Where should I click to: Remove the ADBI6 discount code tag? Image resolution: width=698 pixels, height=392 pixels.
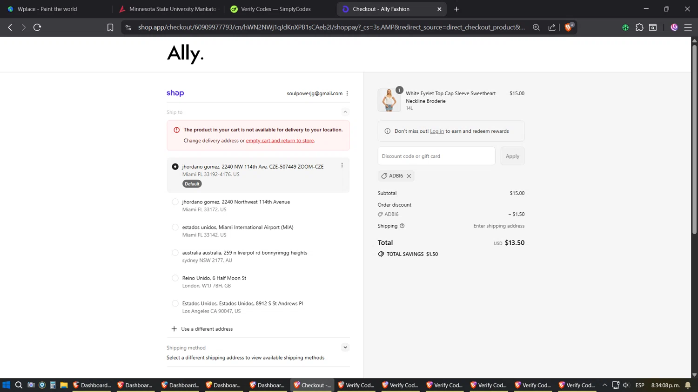[x=409, y=176]
